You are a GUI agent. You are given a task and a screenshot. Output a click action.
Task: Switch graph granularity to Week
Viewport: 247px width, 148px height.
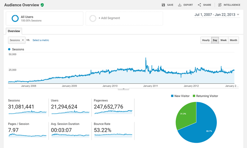[x=223, y=40]
